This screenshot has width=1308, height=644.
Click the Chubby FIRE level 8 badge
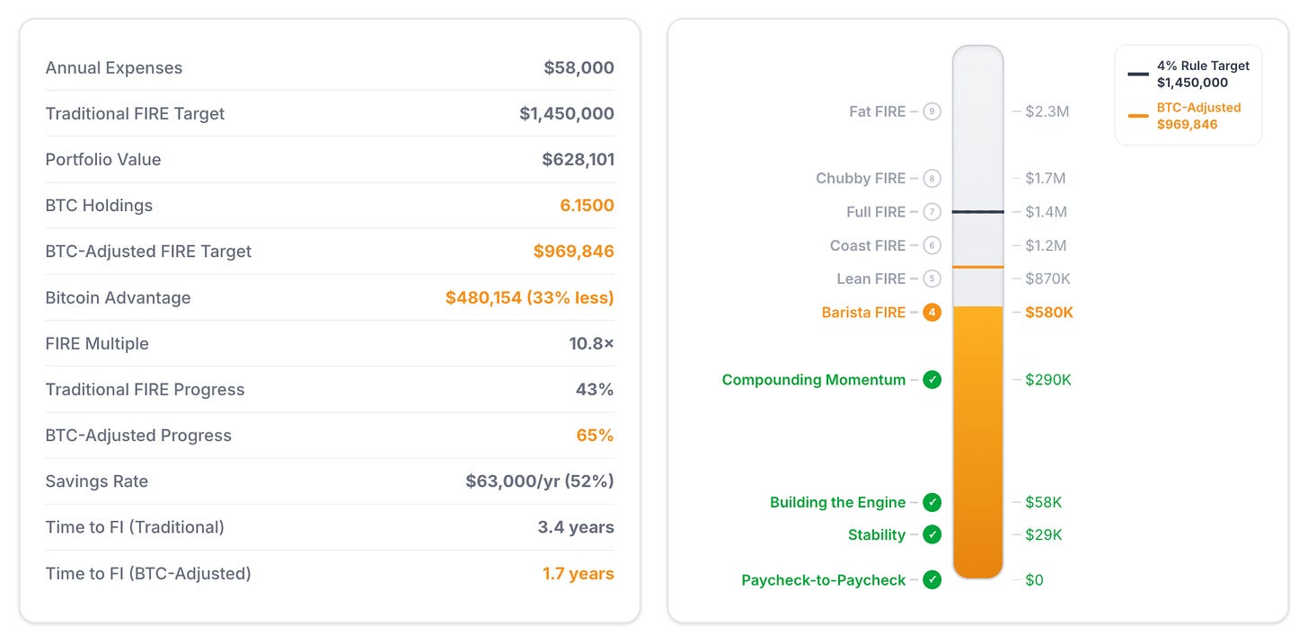[932, 179]
